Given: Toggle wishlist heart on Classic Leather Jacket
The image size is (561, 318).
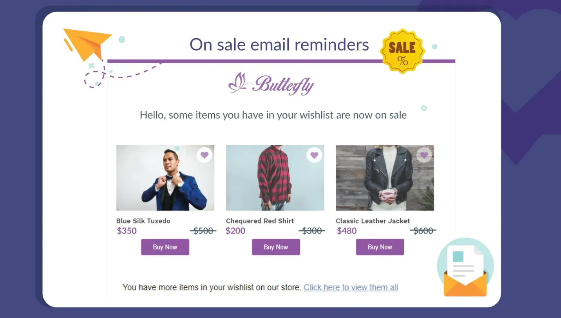Looking at the screenshot, I should coord(424,155).
